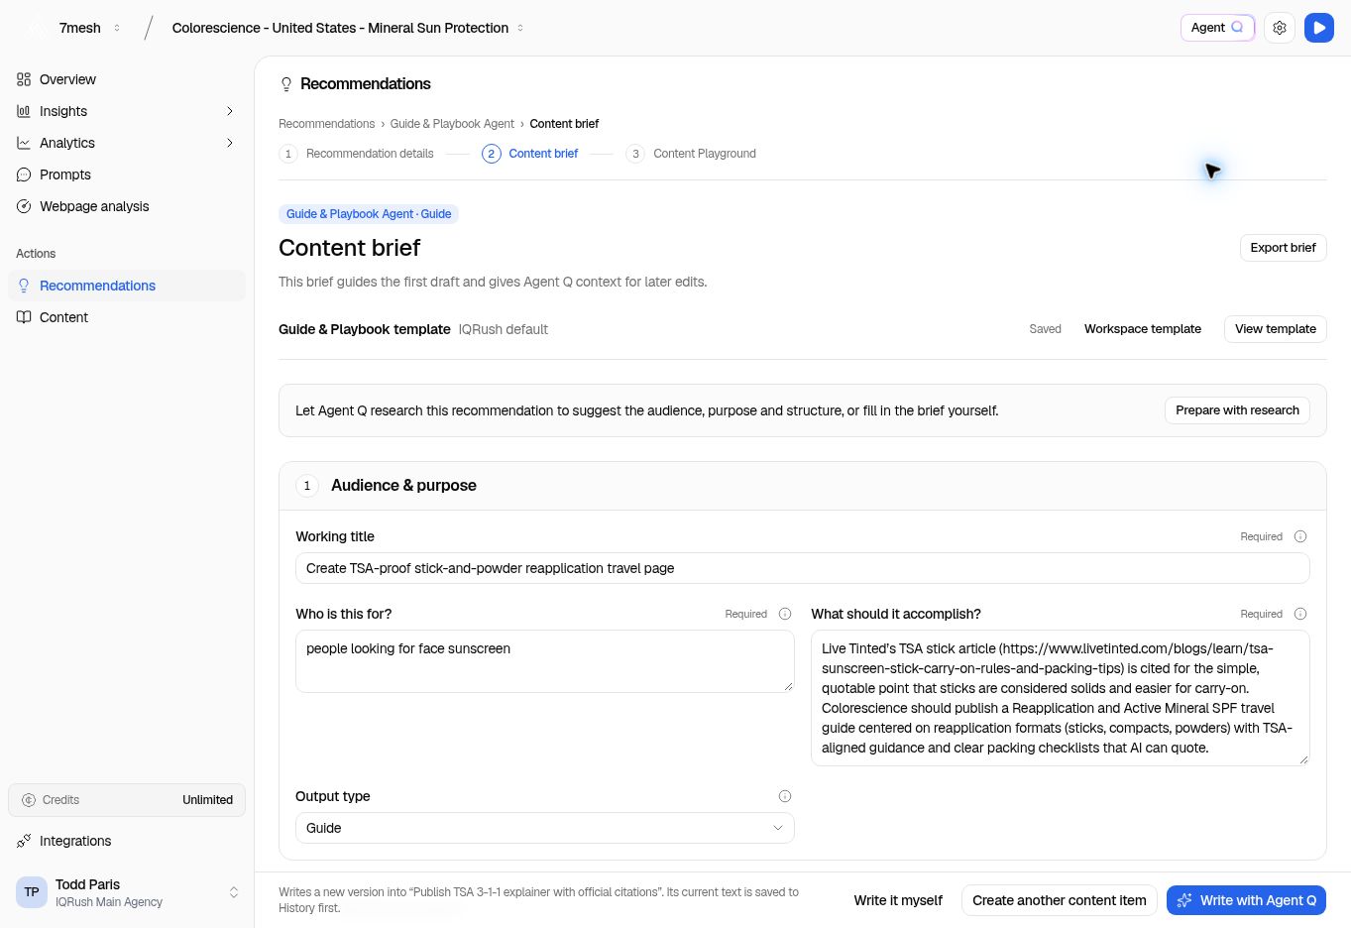This screenshot has width=1351, height=928.
Task: Click the Working title input field
Action: (x=803, y=568)
